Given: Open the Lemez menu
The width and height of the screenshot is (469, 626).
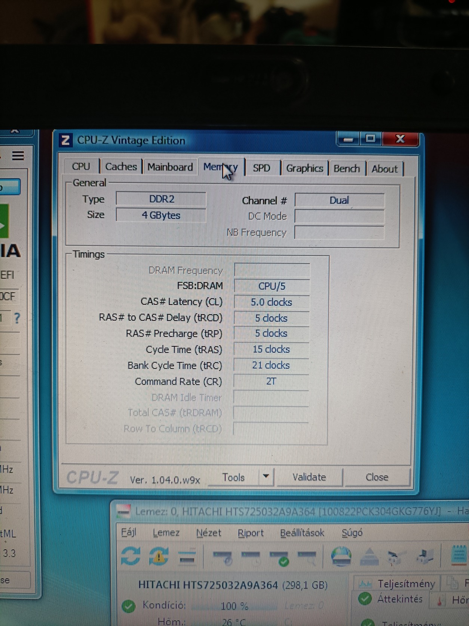Looking at the screenshot, I should pyautogui.click(x=166, y=532).
